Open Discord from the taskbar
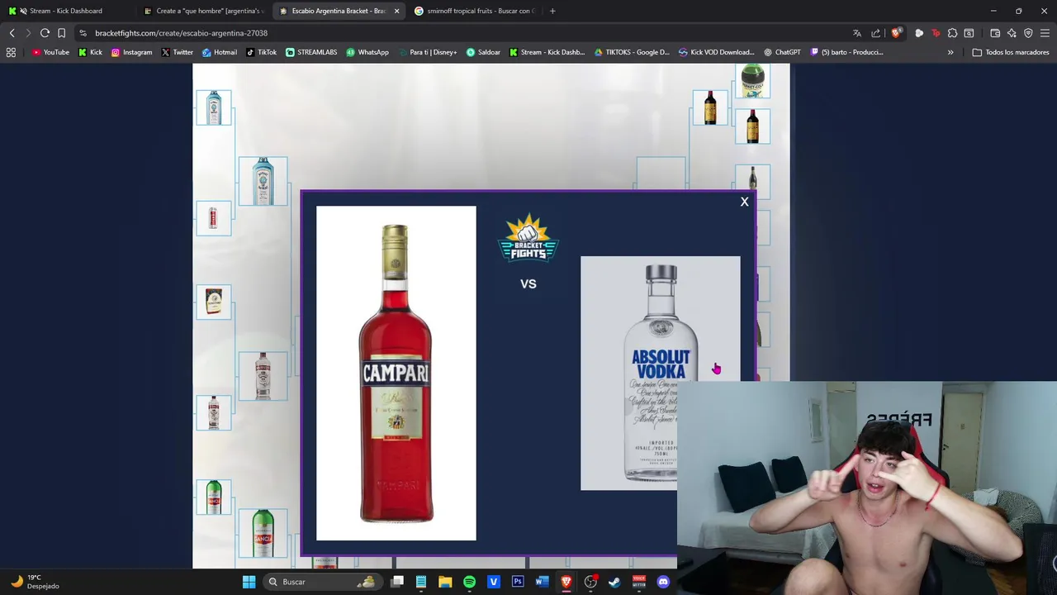The image size is (1057, 595). click(x=663, y=582)
